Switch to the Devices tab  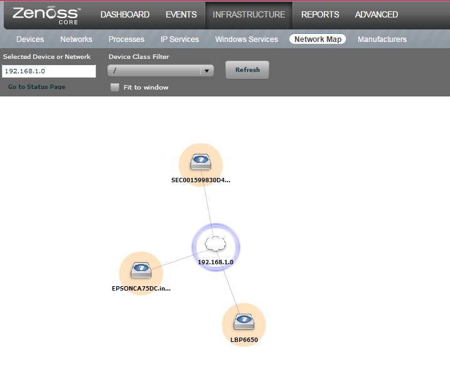30,39
